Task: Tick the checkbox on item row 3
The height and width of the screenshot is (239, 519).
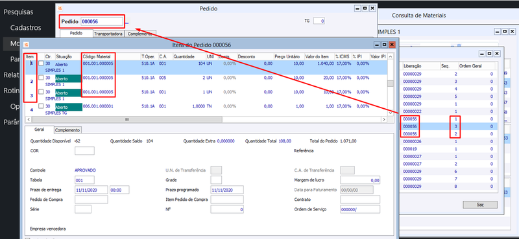Action: [x=41, y=92]
